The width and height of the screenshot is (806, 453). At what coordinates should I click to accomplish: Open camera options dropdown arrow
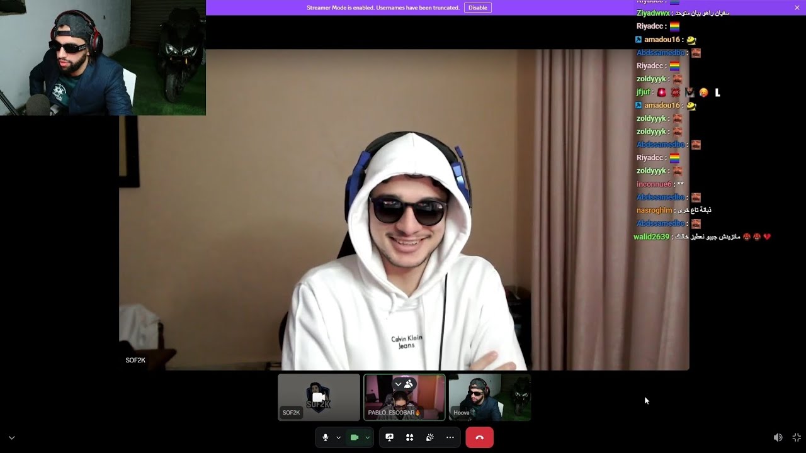368,437
